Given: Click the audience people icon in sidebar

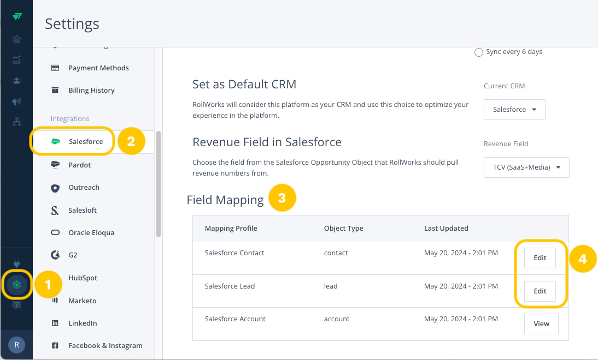Looking at the screenshot, I should tap(16, 81).
